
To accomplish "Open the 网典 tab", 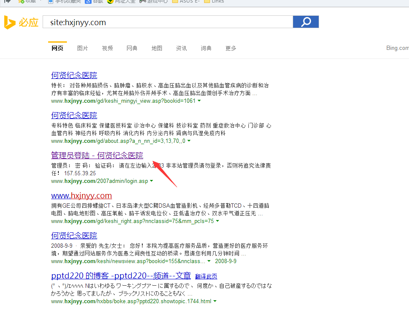I will [132, 48].
